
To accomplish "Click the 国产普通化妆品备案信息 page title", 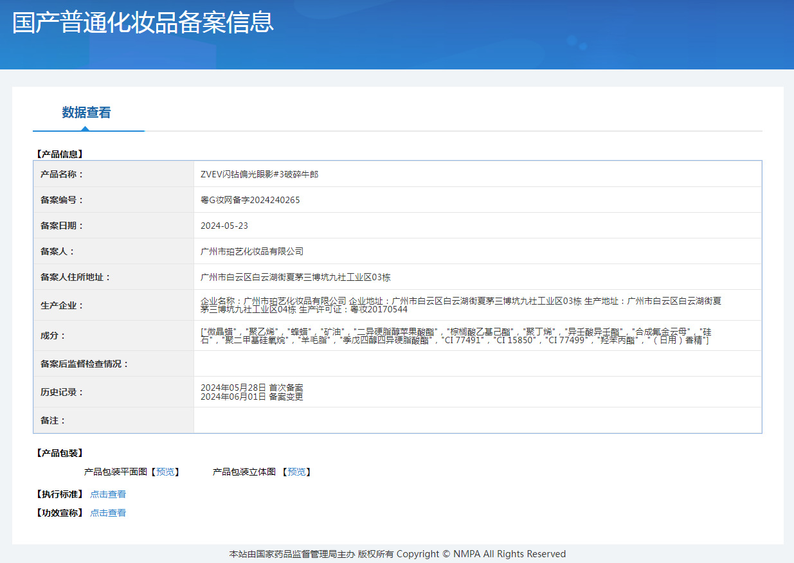I will (143, 22).
